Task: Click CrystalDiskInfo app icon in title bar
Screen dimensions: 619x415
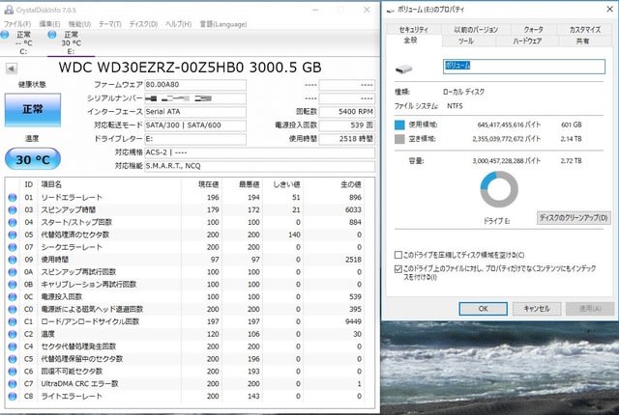Action: tap(9, 10)
